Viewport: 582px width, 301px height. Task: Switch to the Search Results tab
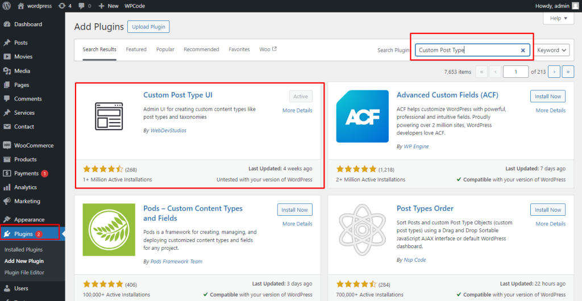[99, 49]
